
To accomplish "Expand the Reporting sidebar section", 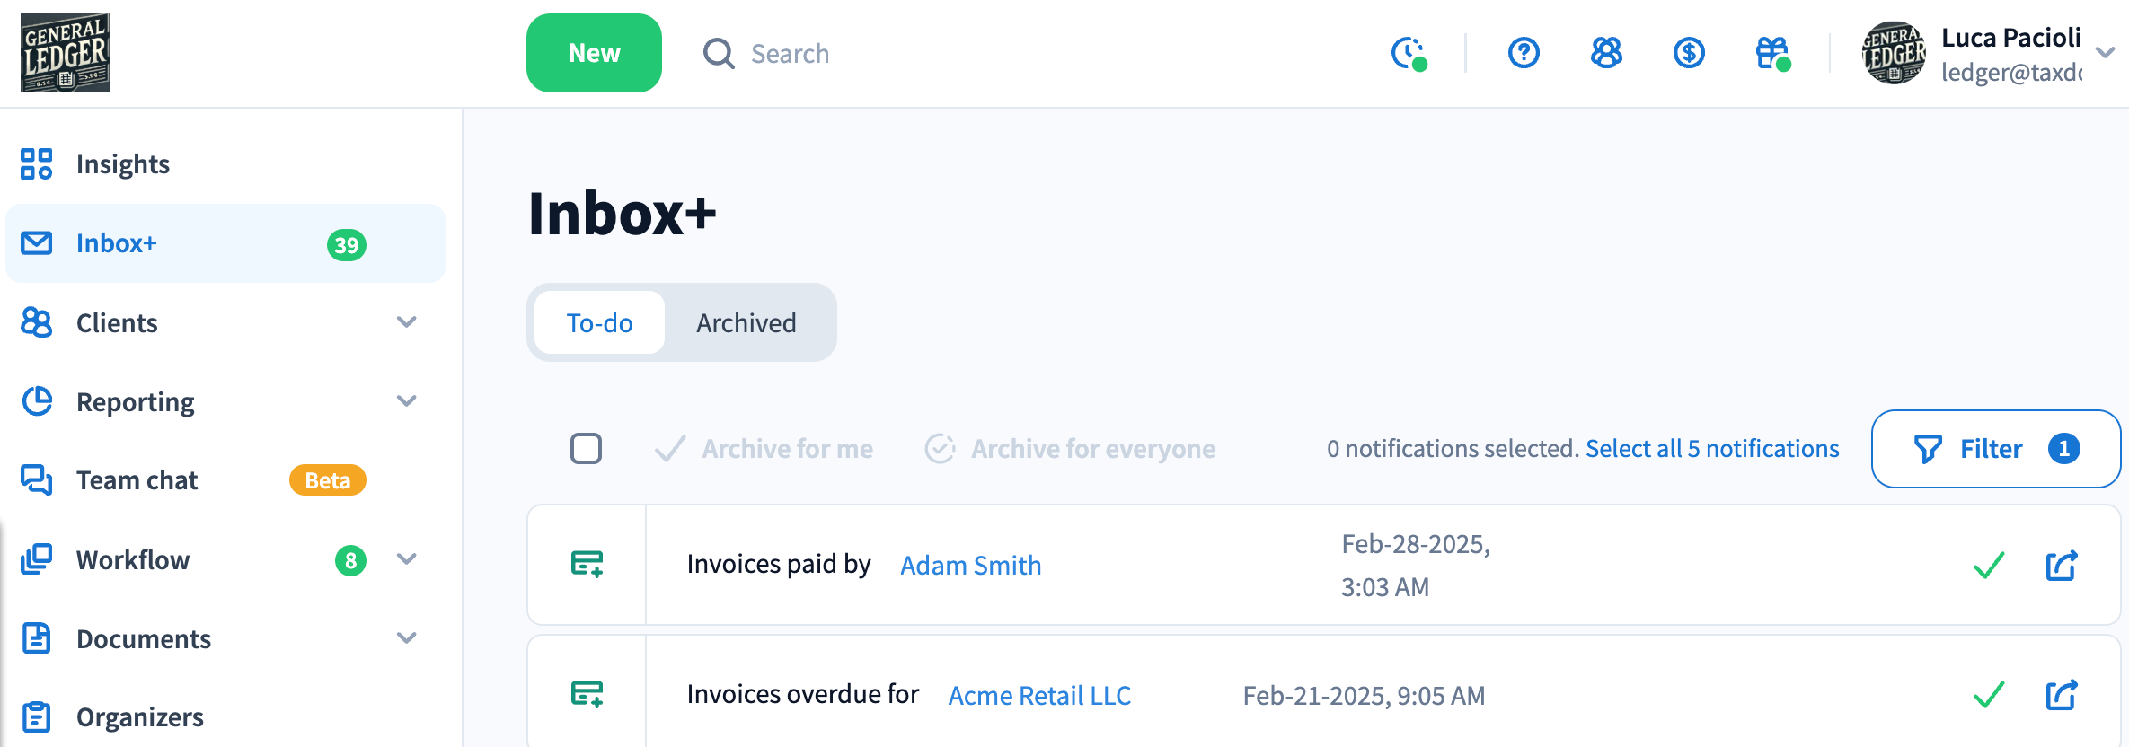I will 407,401.
